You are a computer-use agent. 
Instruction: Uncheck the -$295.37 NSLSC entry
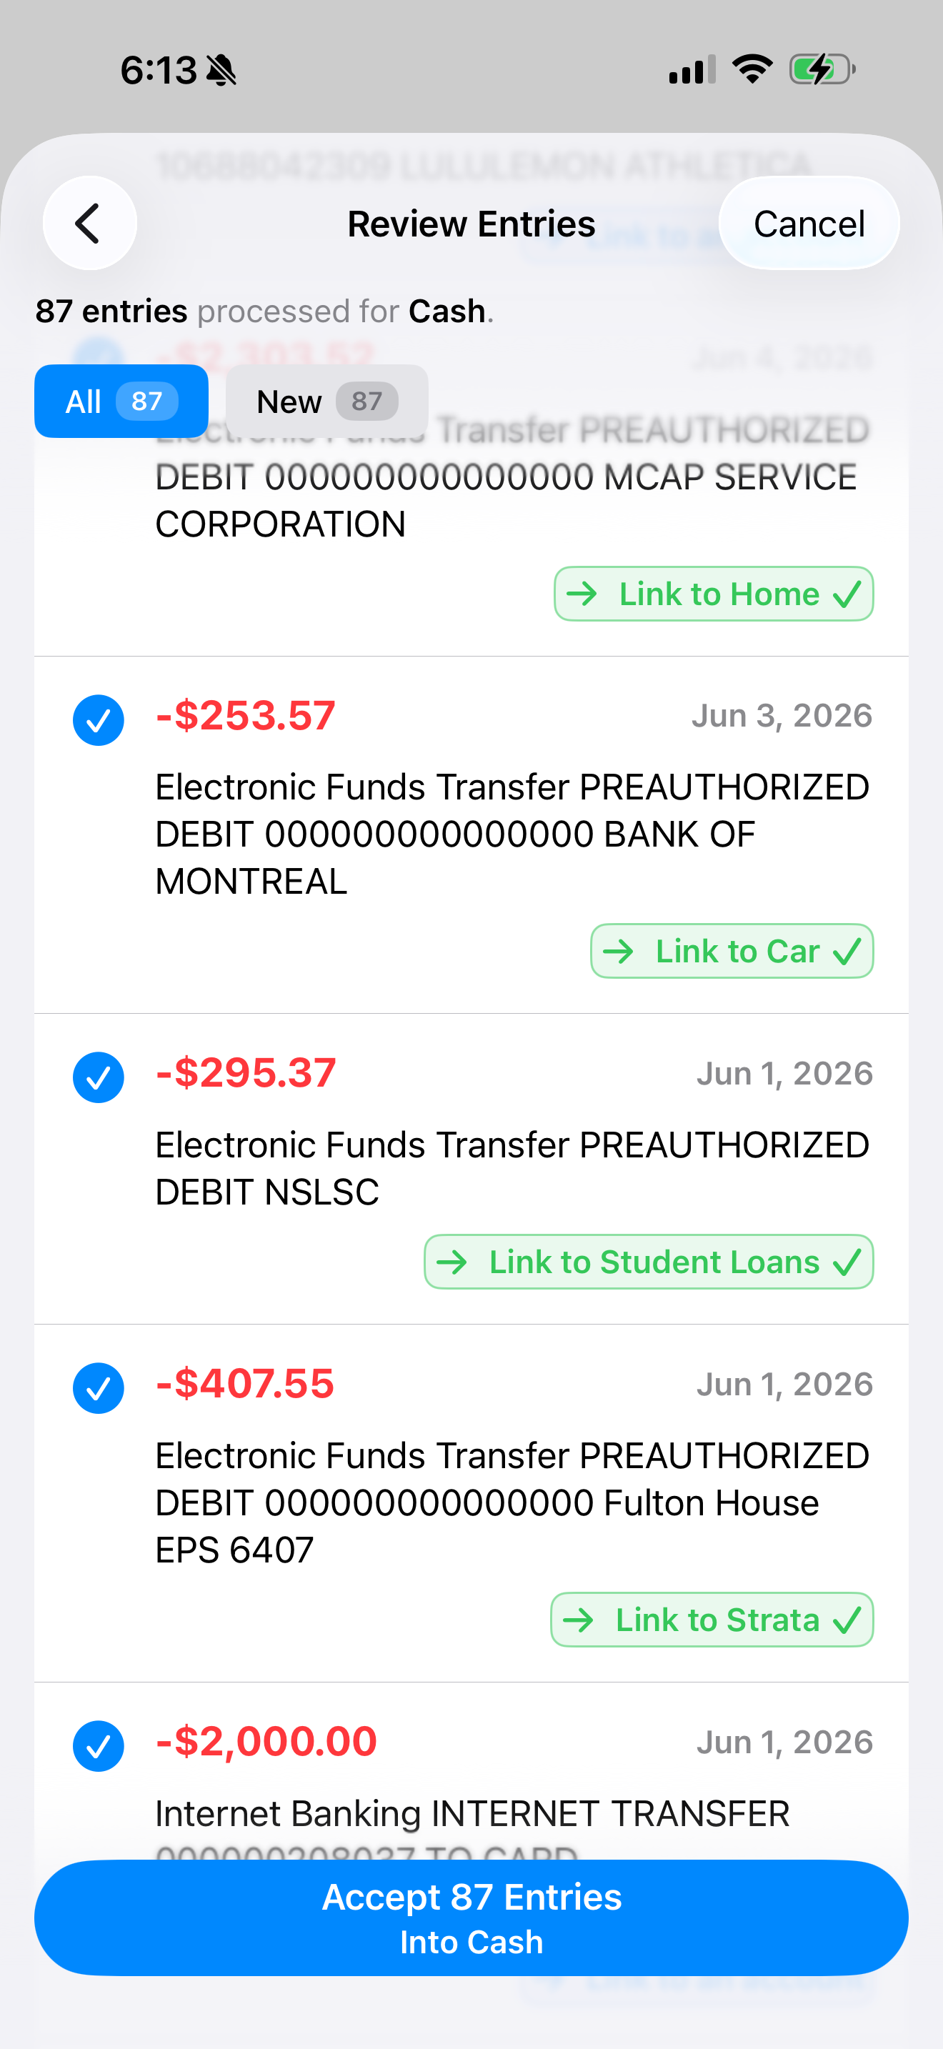99,1077
